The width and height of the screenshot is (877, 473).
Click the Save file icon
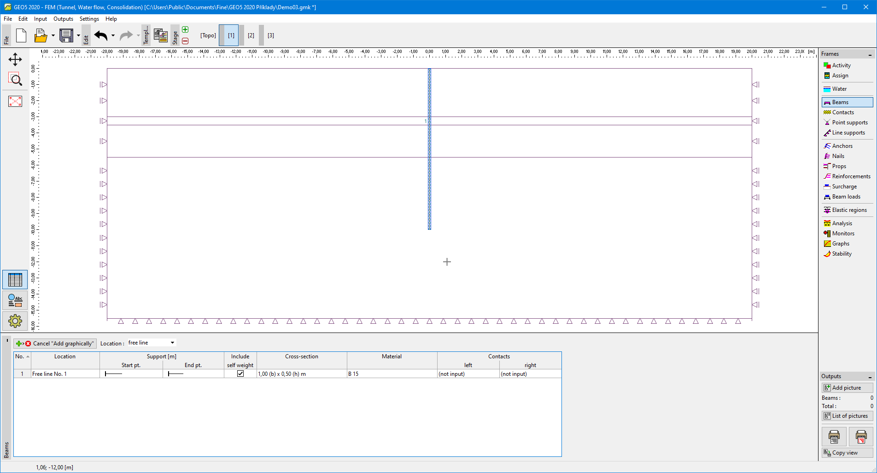[66, 35]
